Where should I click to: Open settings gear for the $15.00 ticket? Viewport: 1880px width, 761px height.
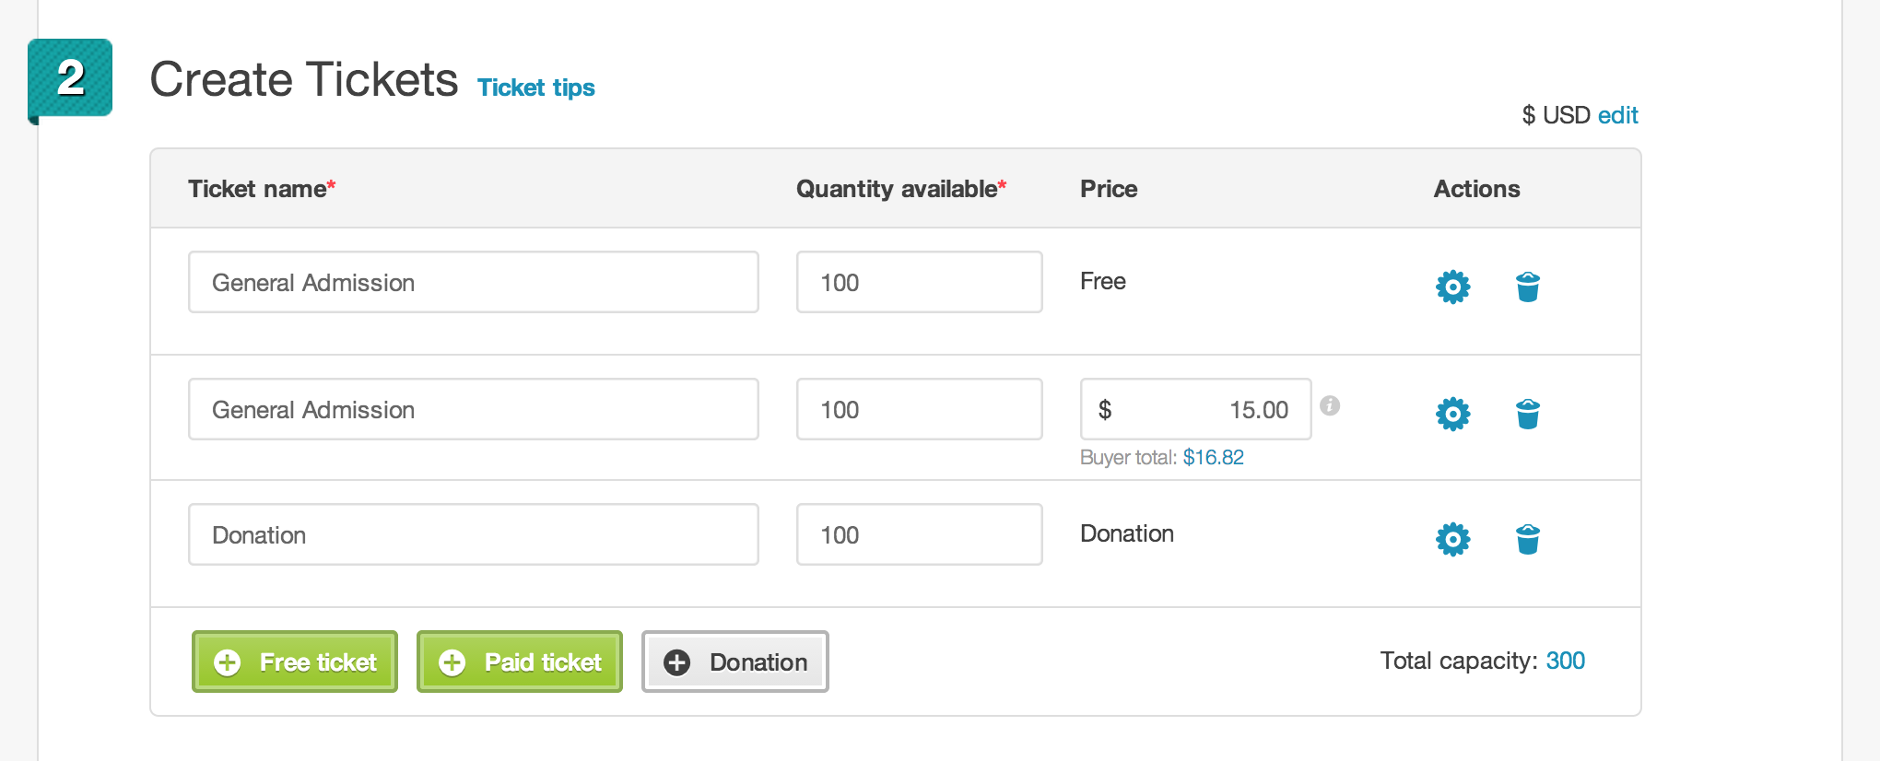click(1452, 414)
